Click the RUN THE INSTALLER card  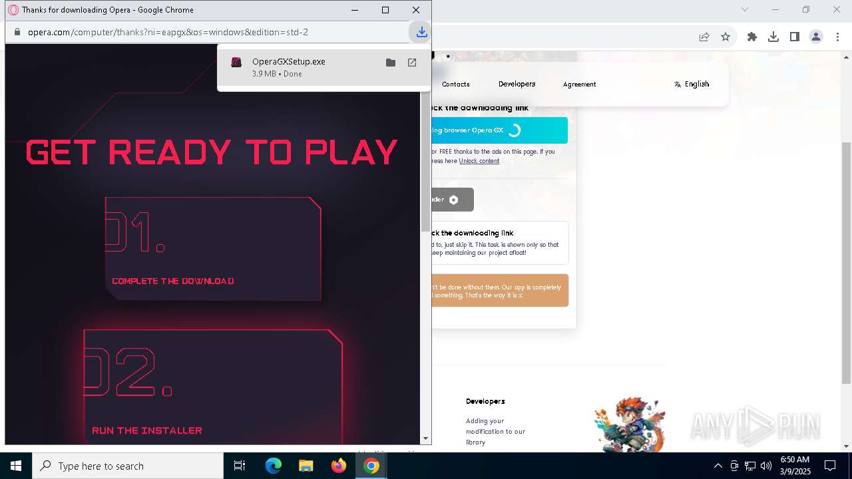coord(213,387)
